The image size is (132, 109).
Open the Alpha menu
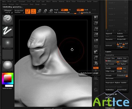pyautogui.click(x=4, y=1)
